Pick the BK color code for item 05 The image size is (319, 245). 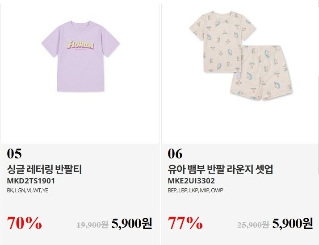pos(10,191)
